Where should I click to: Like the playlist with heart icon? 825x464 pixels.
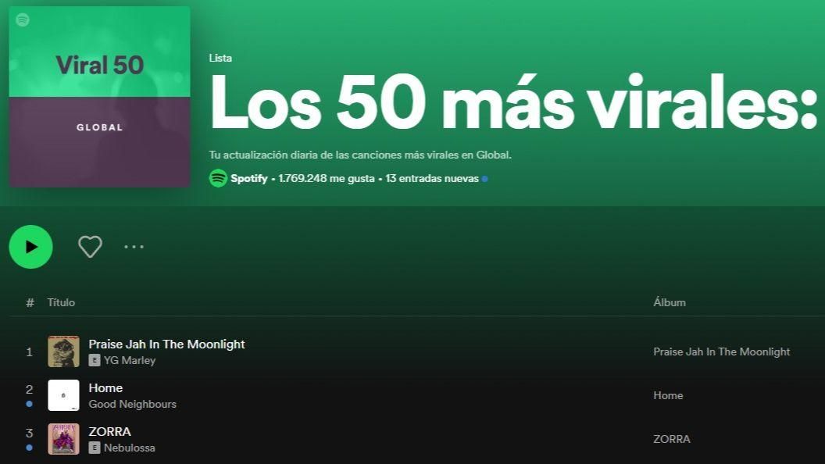coord(90,247)
